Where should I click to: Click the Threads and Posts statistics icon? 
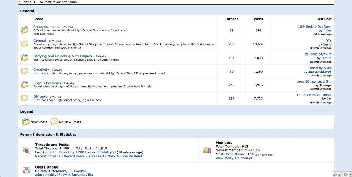coord(27,150)
